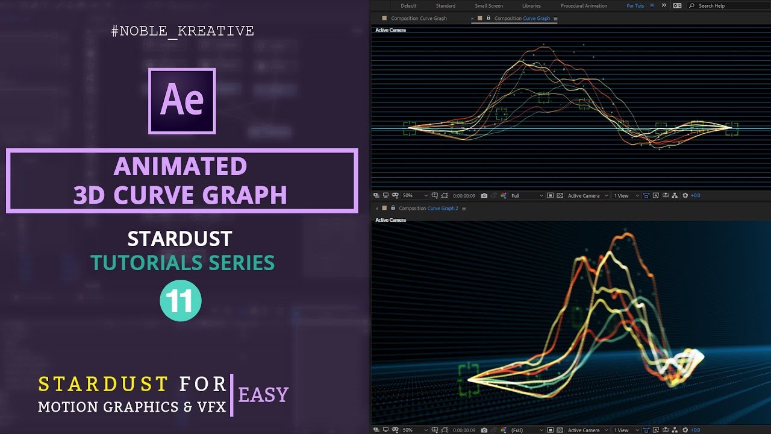Select the Small Screen workspace
The width and height of the screenshot is (771, 434).
click(x=489, y=6)
